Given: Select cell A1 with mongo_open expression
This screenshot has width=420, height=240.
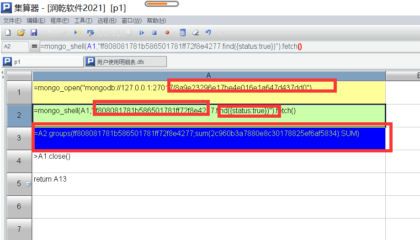Looking at the screenshot, I should pos(209,93).
